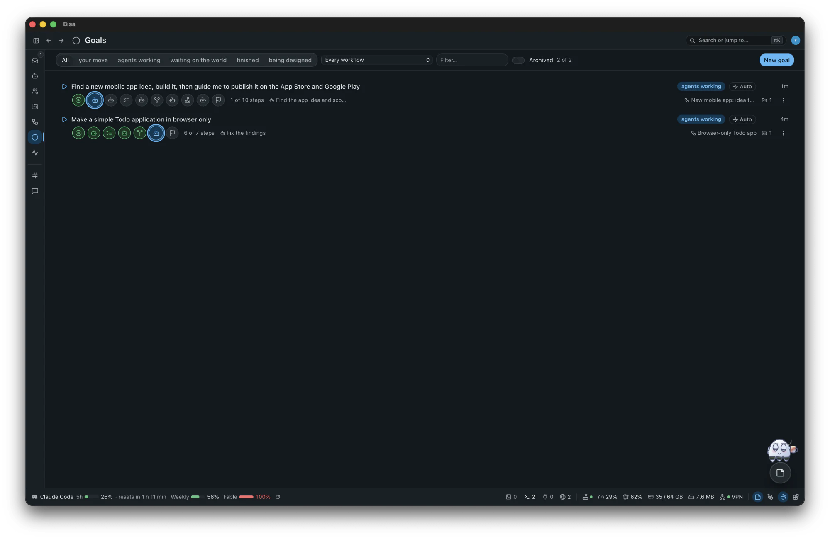Click the New goal button
Image resolution: width=830 pixels, height=539 pixels.
(776, 60)
